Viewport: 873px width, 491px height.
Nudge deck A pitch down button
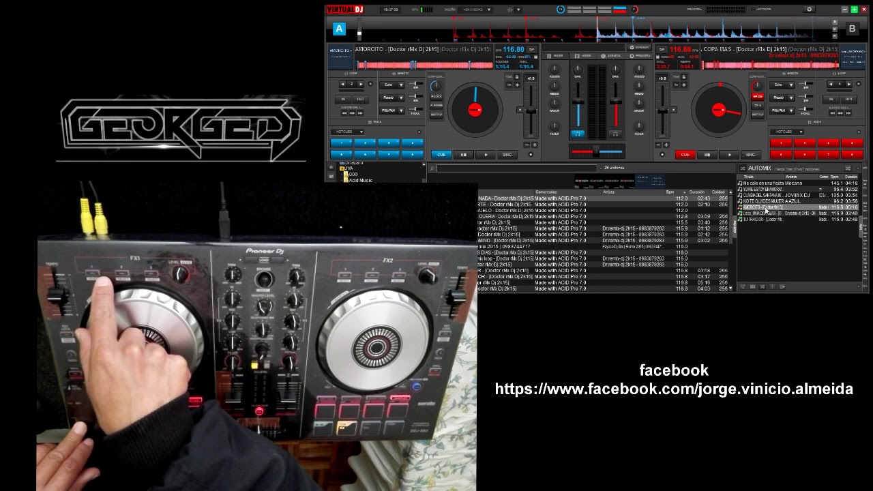point(527,145)
